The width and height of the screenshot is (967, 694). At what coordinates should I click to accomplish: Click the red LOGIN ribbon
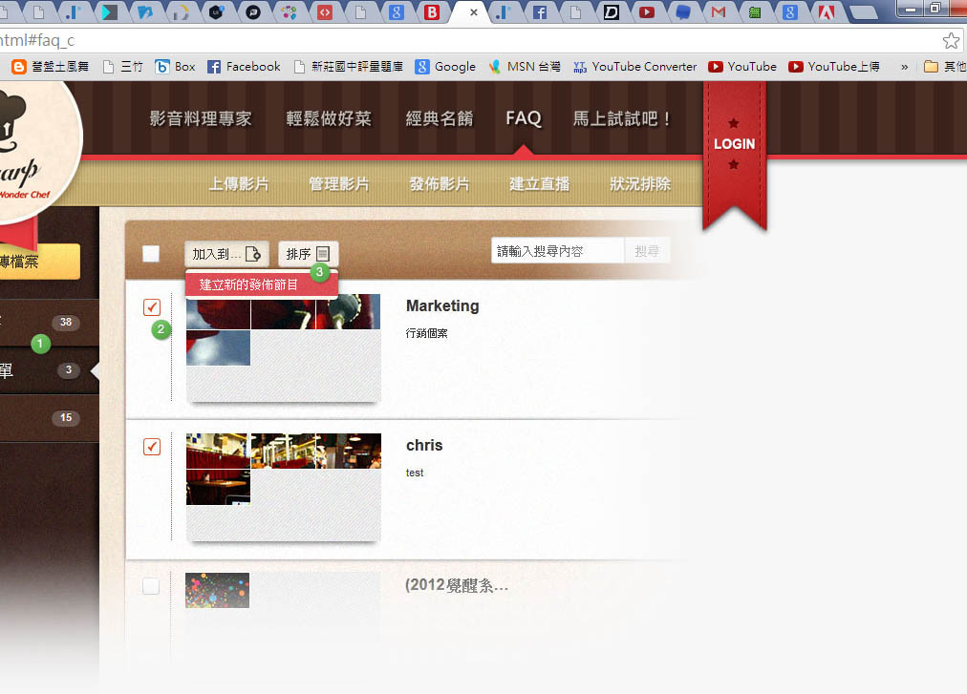point(735,148)
